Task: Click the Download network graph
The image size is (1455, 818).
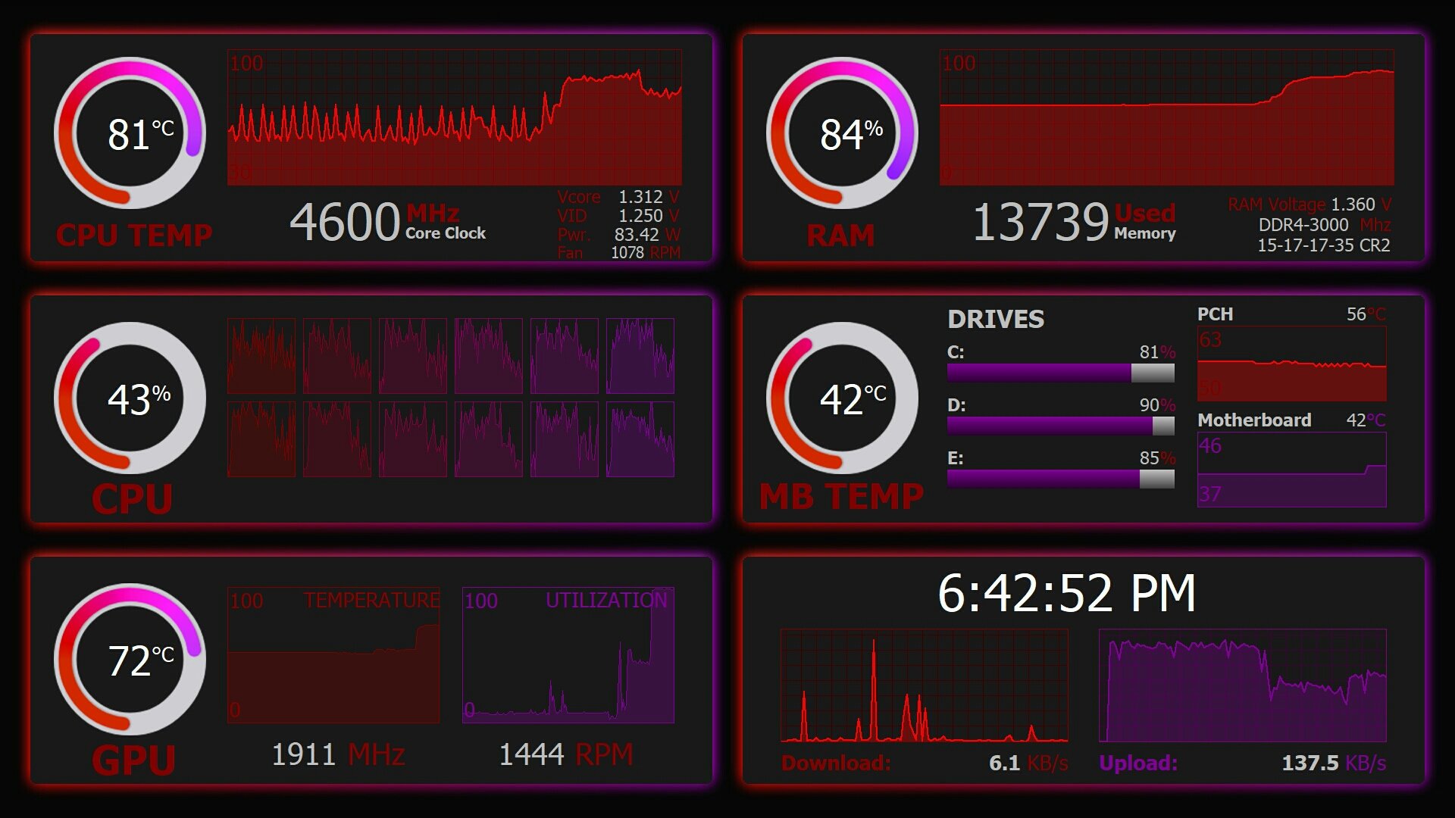Action: (925, 685)
